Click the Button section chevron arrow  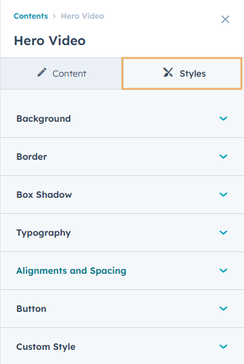pyautogui.click(x=223, y=309)
